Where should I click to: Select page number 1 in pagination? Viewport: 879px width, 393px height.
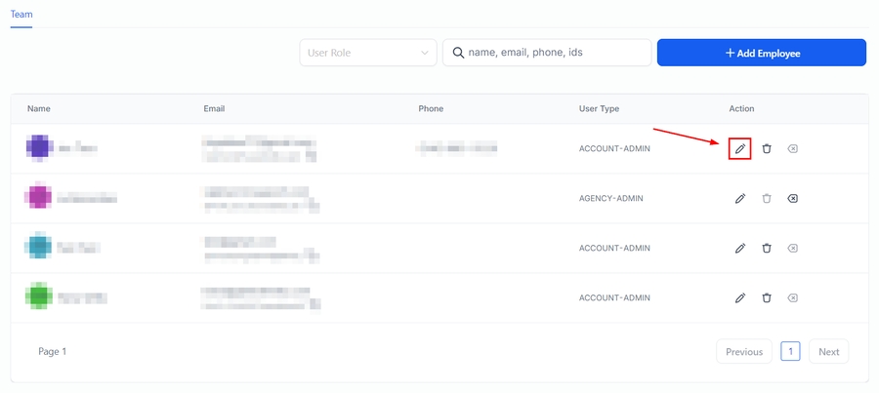point(790,352)
